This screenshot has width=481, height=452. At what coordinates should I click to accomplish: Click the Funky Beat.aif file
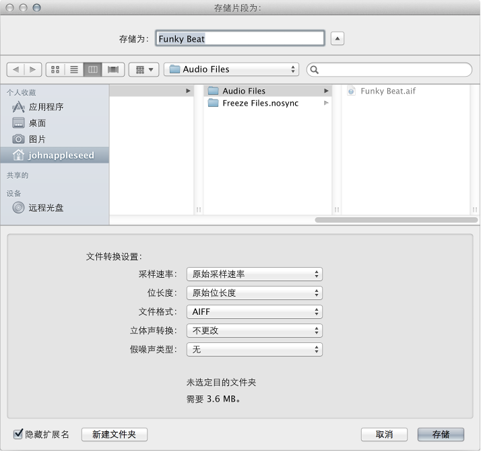pyautogui.click(x=406, y=91)
